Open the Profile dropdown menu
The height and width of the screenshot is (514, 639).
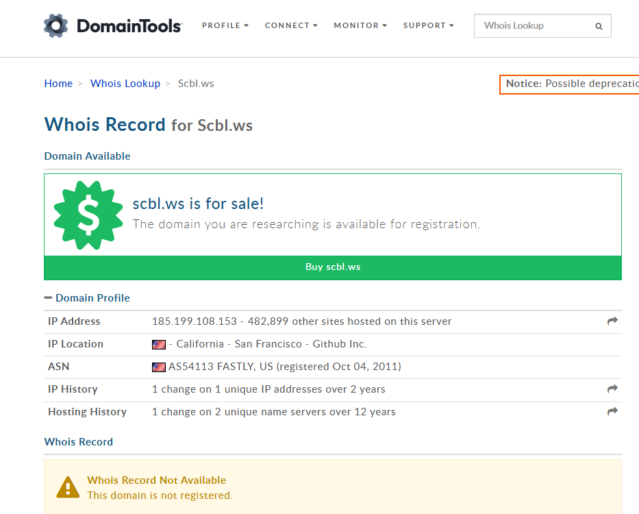(225, 25)
